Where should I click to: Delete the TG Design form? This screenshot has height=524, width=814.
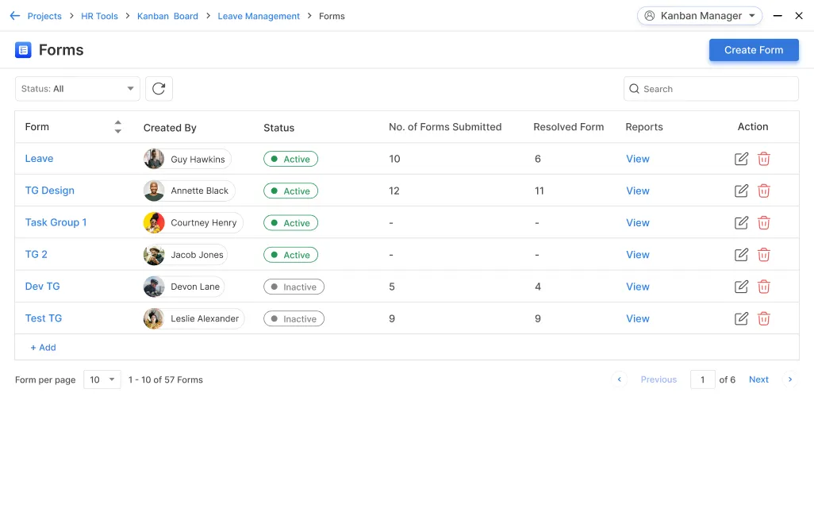(x=763, y=191)
